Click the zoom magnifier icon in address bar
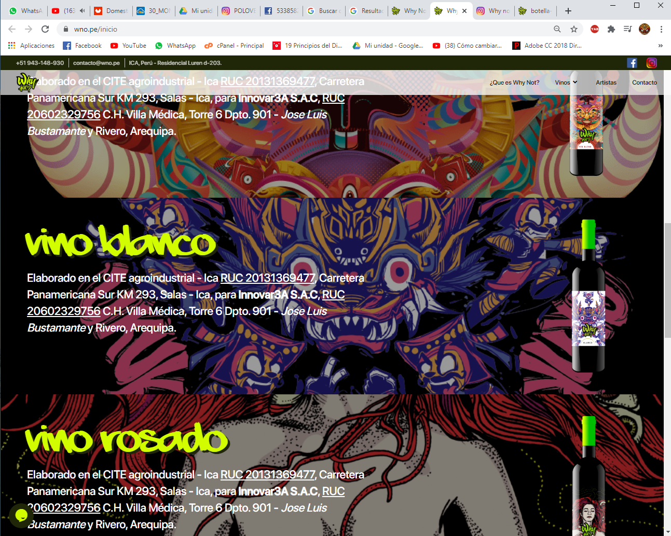The image size is (671, 536). [557, 29]
